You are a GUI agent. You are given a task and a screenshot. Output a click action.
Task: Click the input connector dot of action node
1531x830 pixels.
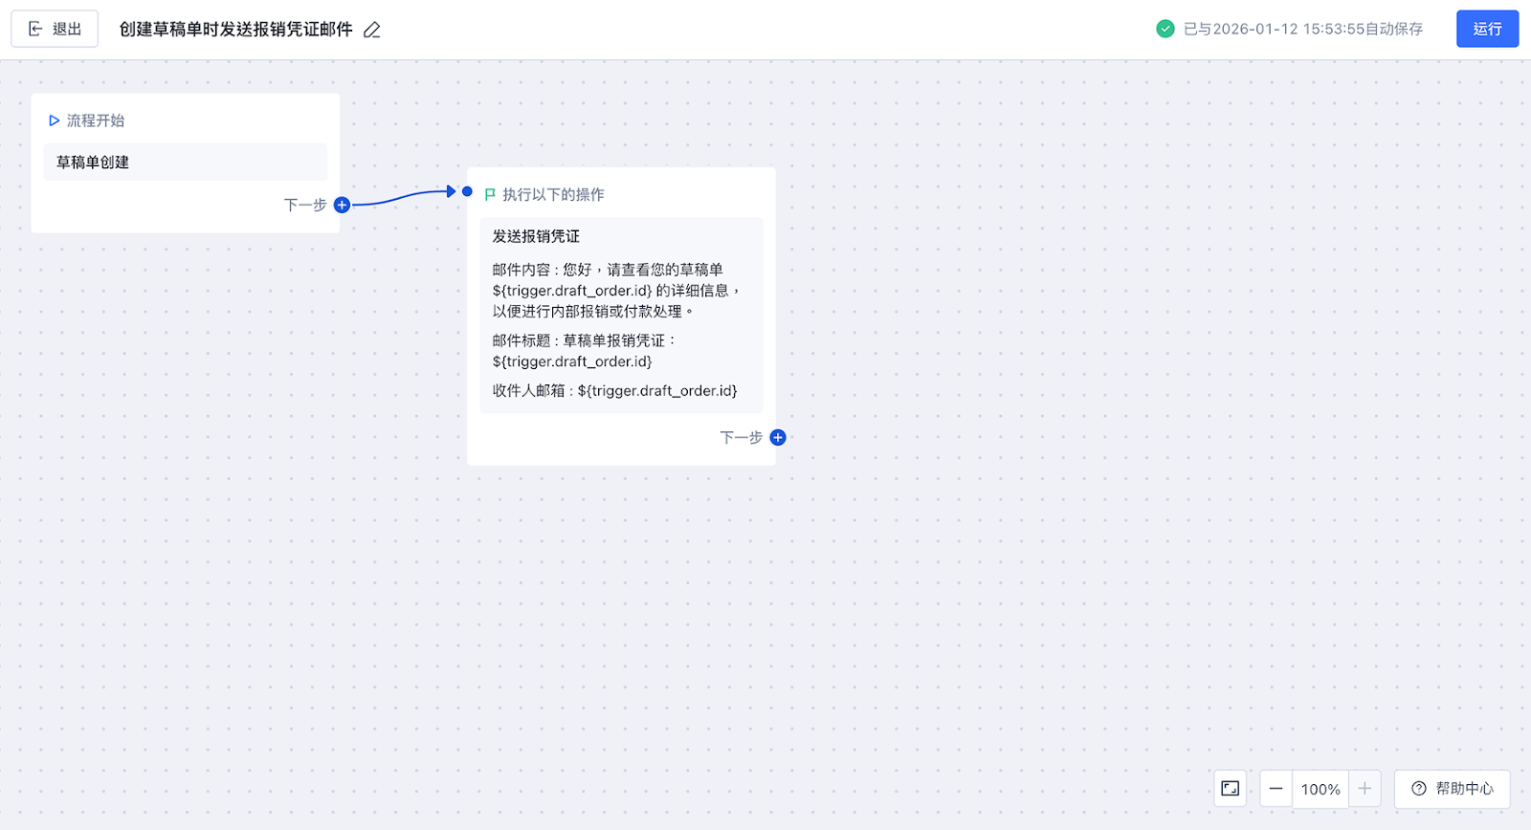click(467, 191)
